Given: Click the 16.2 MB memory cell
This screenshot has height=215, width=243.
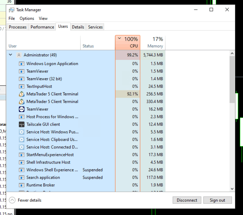Looking at the screenshot, I should tap(153, 109).
